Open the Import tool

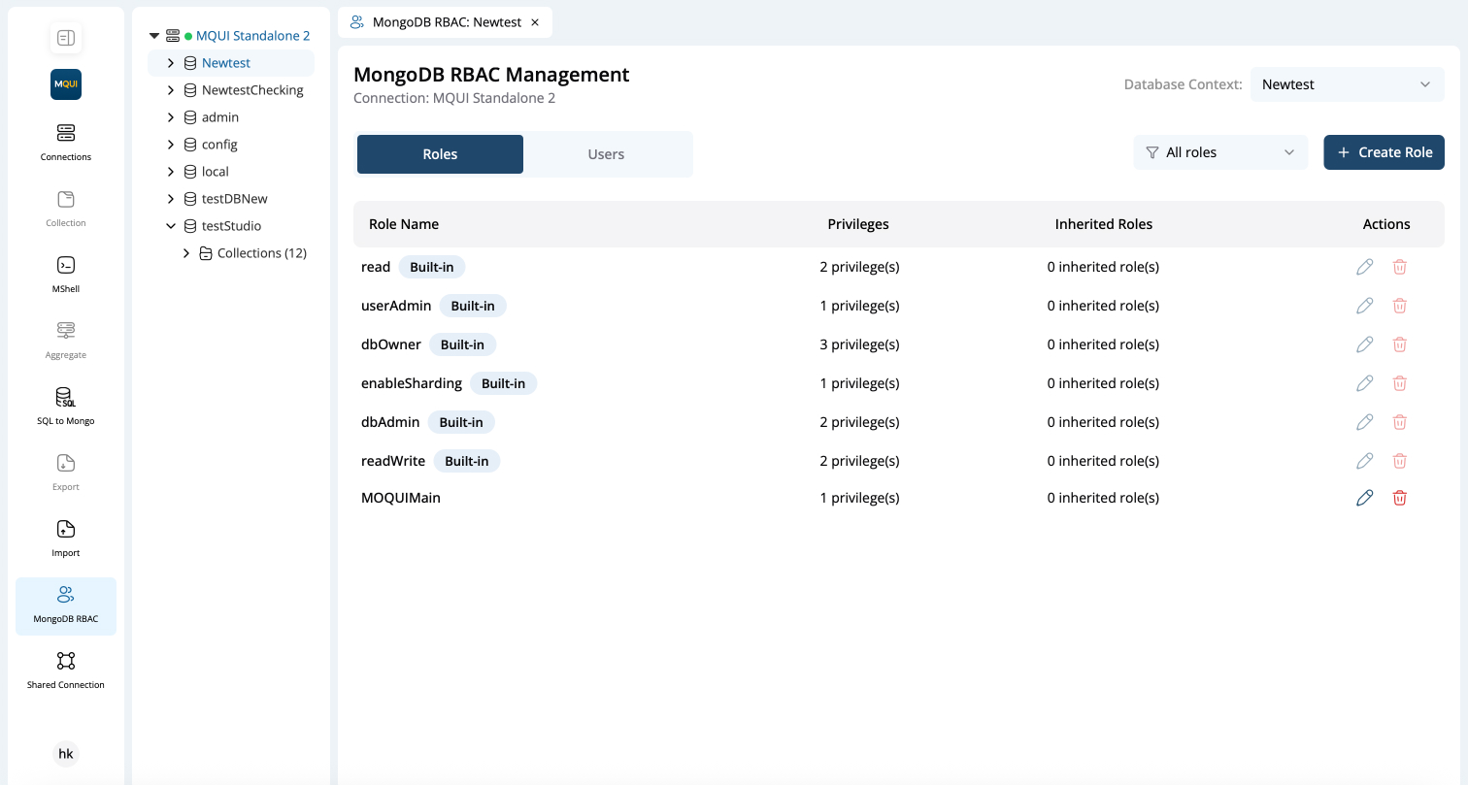pyautogui.click(x=66, y=529)
